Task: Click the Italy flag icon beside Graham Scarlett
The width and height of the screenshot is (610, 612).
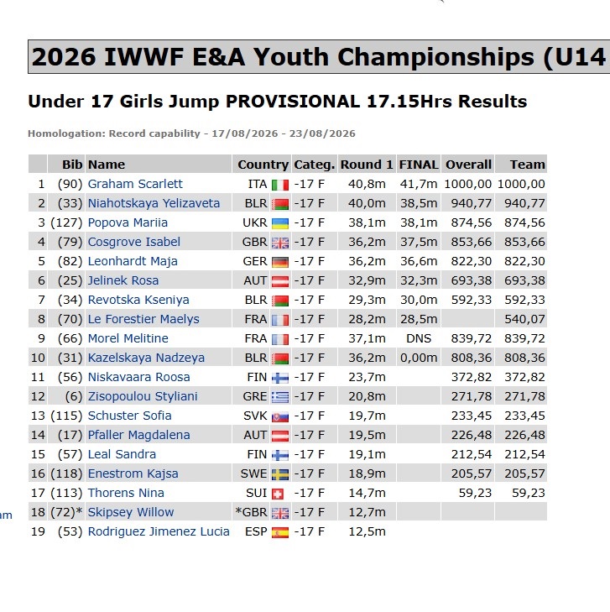Action: (x=280, y=185)
